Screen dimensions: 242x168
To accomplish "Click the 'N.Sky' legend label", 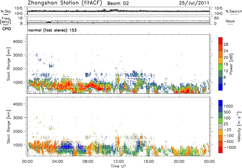I will point(6,11).
